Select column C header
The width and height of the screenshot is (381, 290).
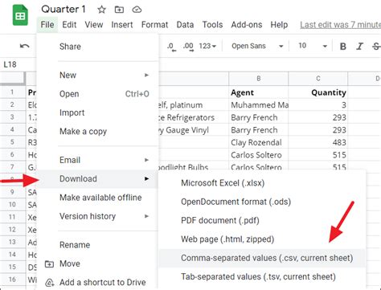pyautogui.click(x=318, y=79)
